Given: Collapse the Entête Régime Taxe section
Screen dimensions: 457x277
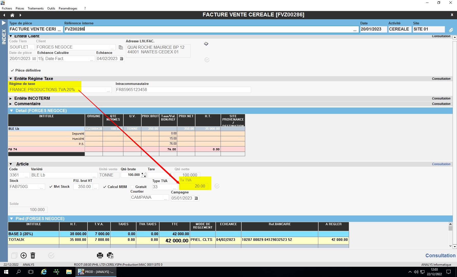Looking at the screenshot, I should pyautogui.click(x=11, y=79).
